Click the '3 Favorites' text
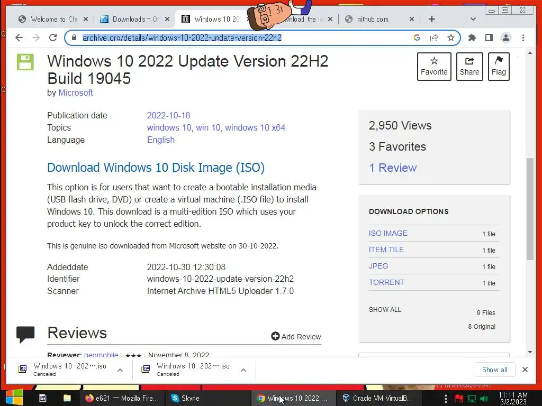 tap(397, 147)
